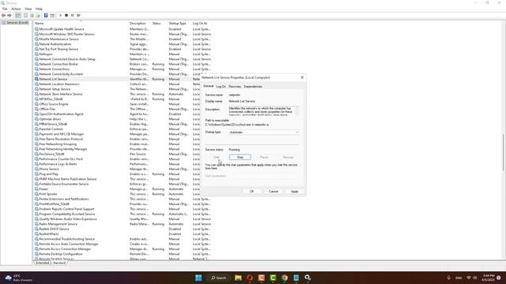Click OK in properties dialog
506x284 pixels.
(x=251, y=191)
